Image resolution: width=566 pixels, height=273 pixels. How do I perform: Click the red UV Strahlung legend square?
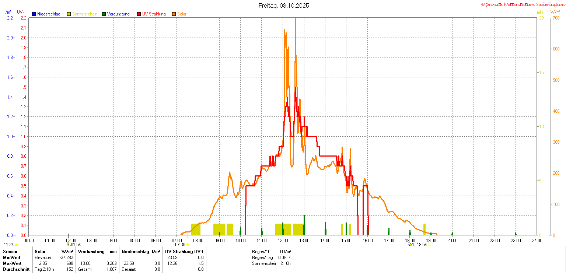pos(139,14)
